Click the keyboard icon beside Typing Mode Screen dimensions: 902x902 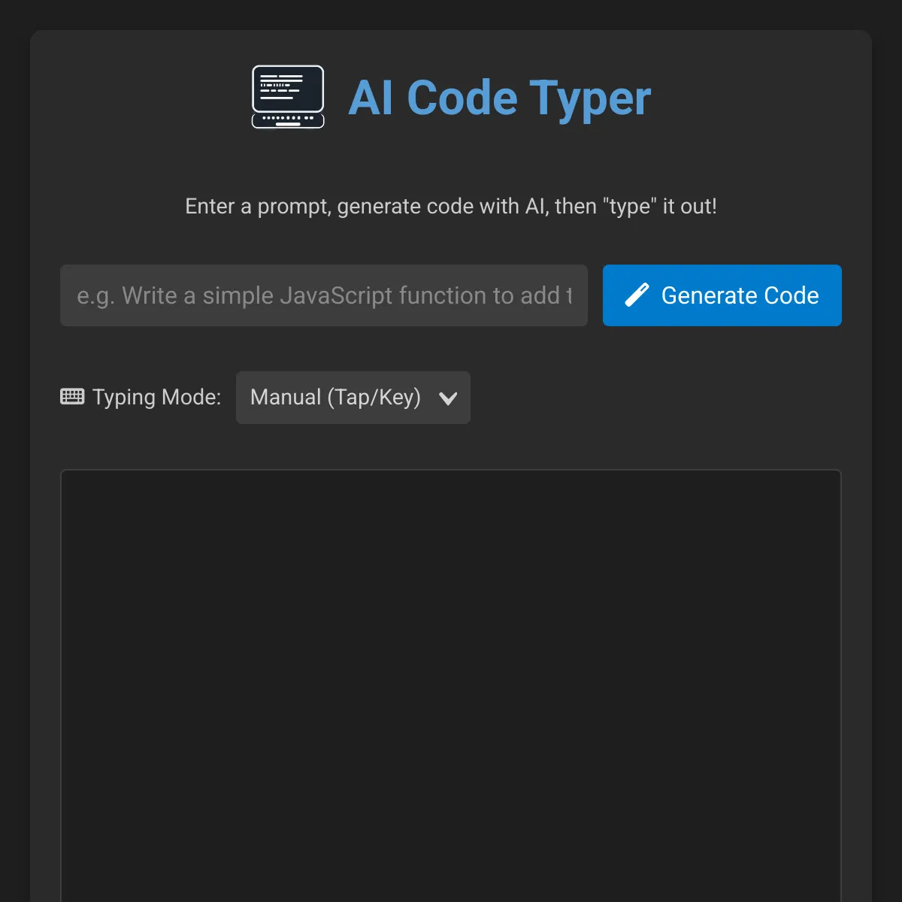[x=72, y=396]
